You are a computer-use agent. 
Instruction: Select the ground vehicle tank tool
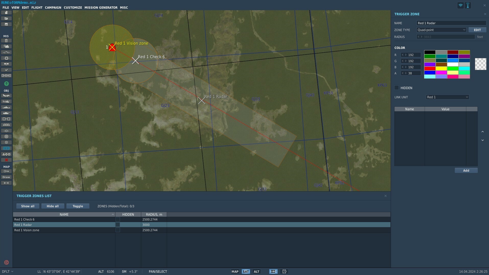[6, 113]
